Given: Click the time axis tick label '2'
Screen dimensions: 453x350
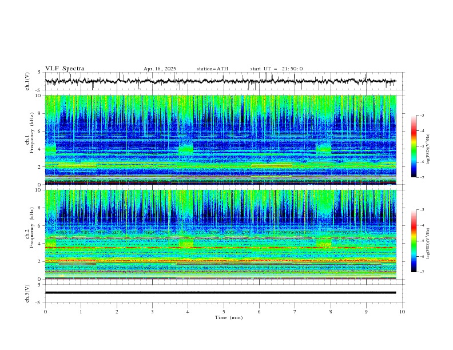Looking at the screenshot, I should coord(117,312).
